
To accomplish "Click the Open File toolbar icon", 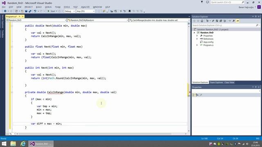I will pos(22,11).
